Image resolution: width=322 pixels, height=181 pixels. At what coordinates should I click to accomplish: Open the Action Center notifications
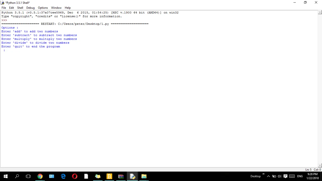(286, 176)
